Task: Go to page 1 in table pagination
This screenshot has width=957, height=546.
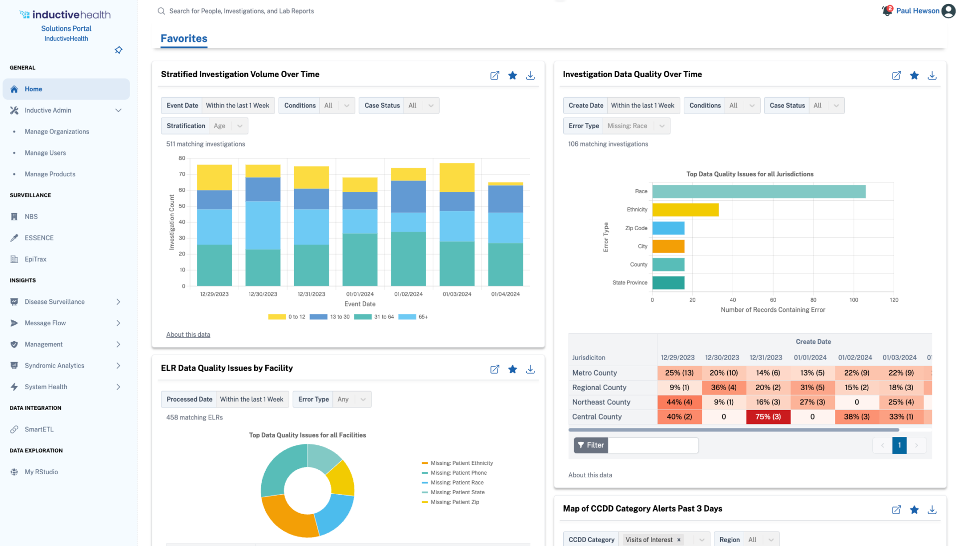Action: click(899, 445)
